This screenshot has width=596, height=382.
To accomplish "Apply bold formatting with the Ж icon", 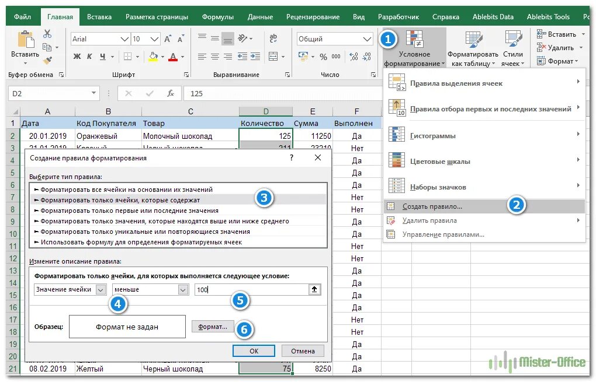I will click(76, 57).
